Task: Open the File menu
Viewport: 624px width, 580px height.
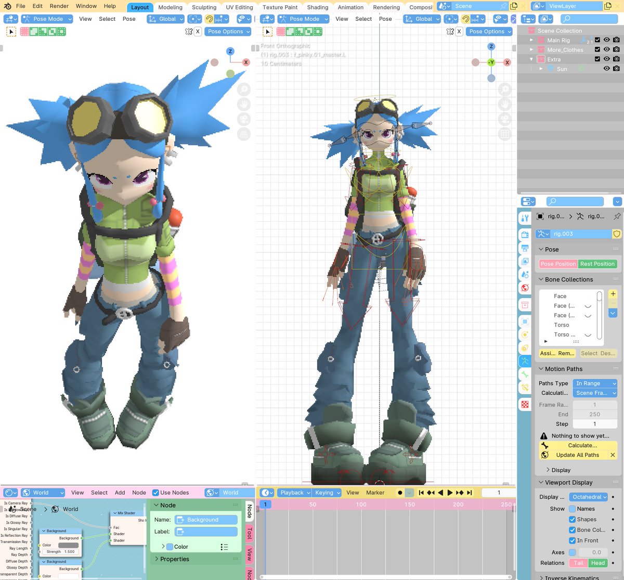Action: [21, 6]
